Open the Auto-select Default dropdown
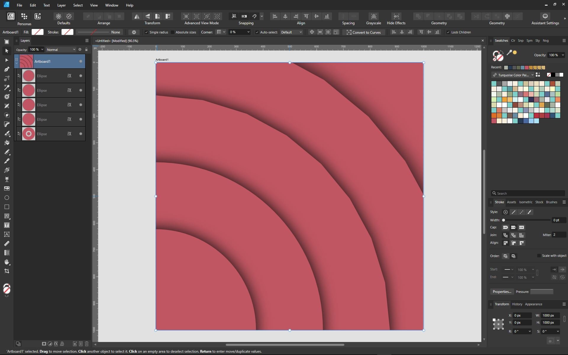The height and width of the screenshot is (355, 568). (291, 32)
